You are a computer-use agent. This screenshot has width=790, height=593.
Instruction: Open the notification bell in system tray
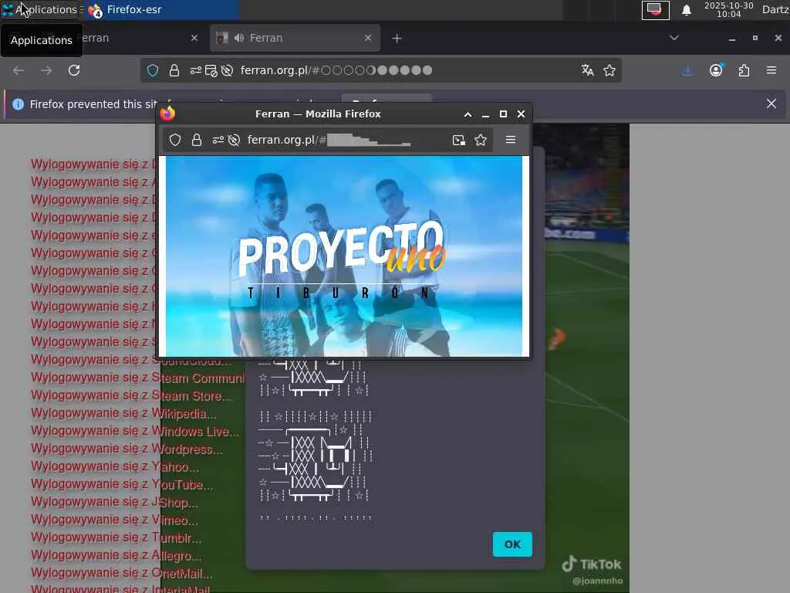686,10
